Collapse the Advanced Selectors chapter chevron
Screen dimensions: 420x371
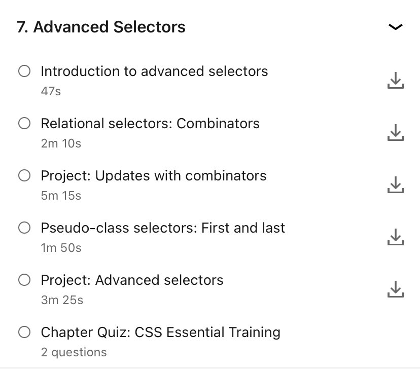click(x=395, y=27)
